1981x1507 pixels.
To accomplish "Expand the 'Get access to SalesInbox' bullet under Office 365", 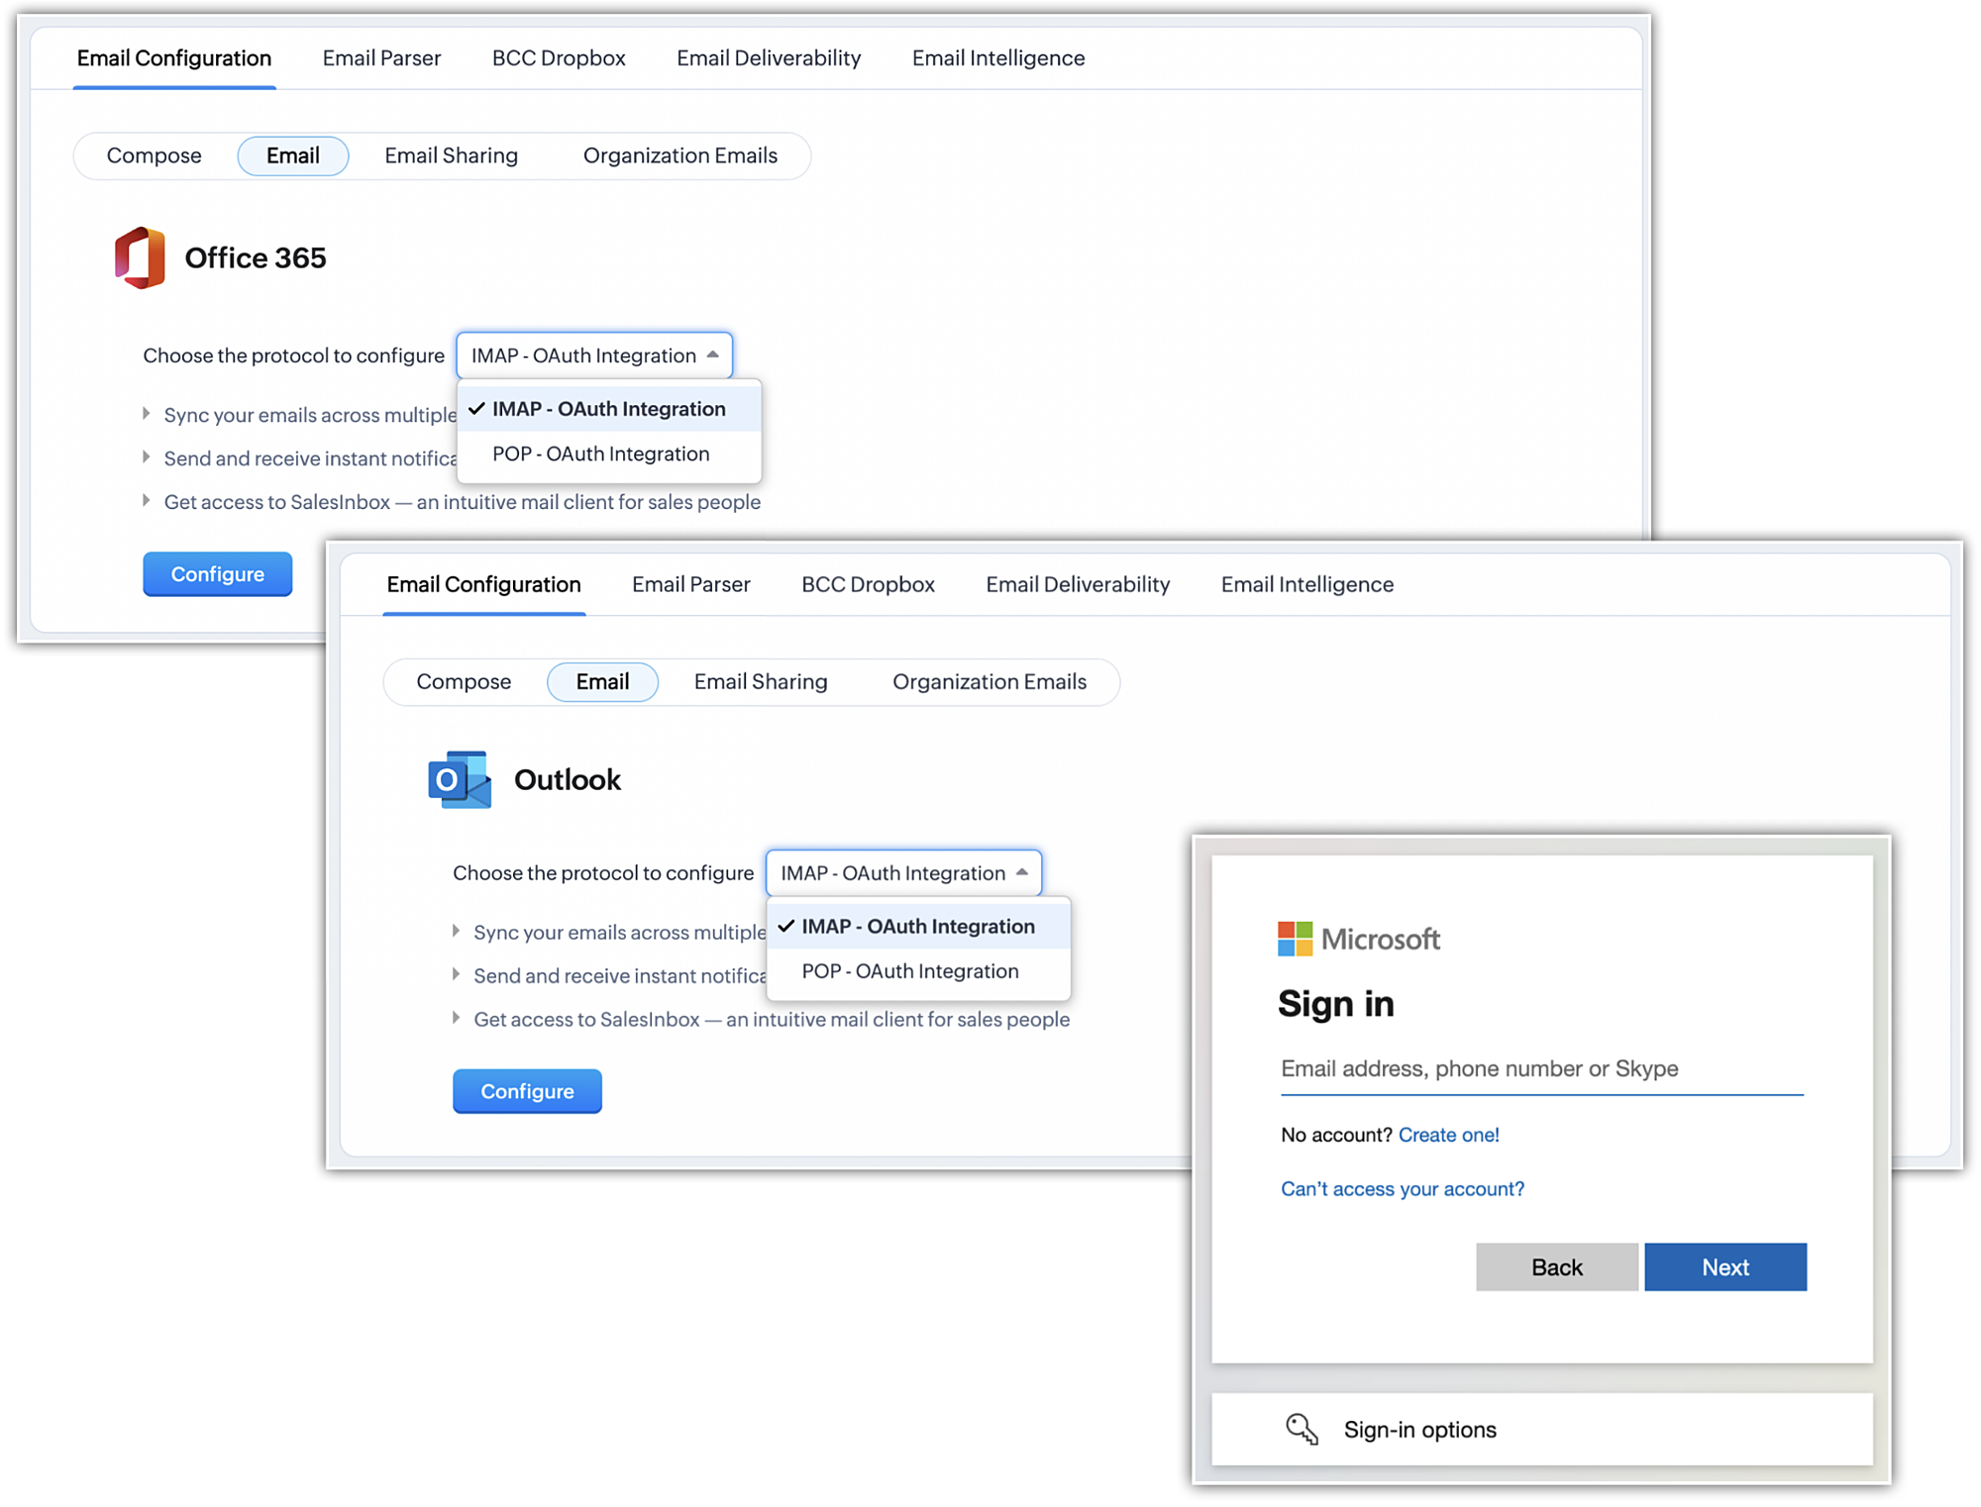I will click(x=147, y=501).
